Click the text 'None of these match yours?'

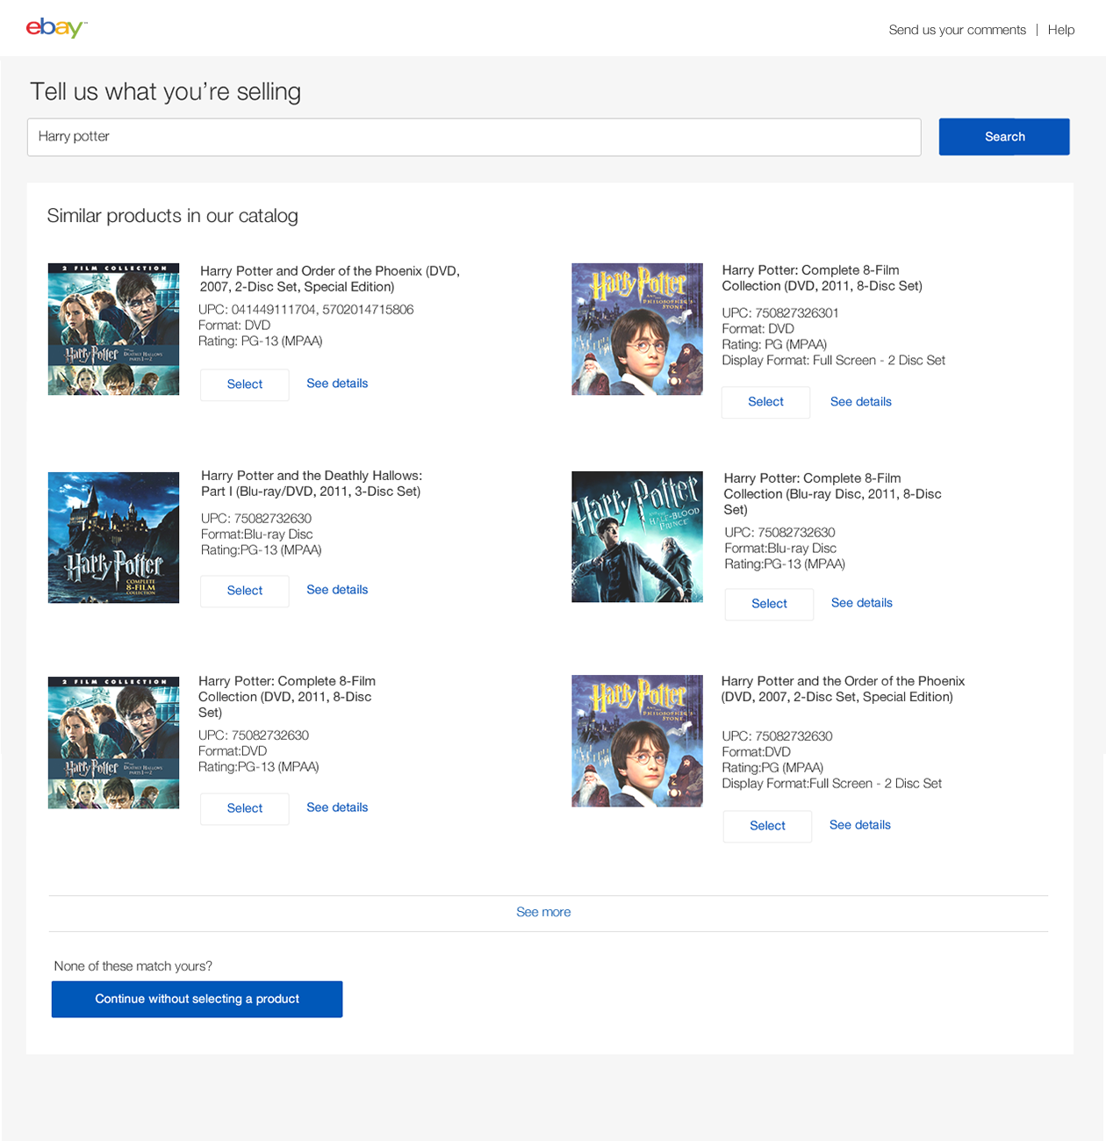pos(133,966)
